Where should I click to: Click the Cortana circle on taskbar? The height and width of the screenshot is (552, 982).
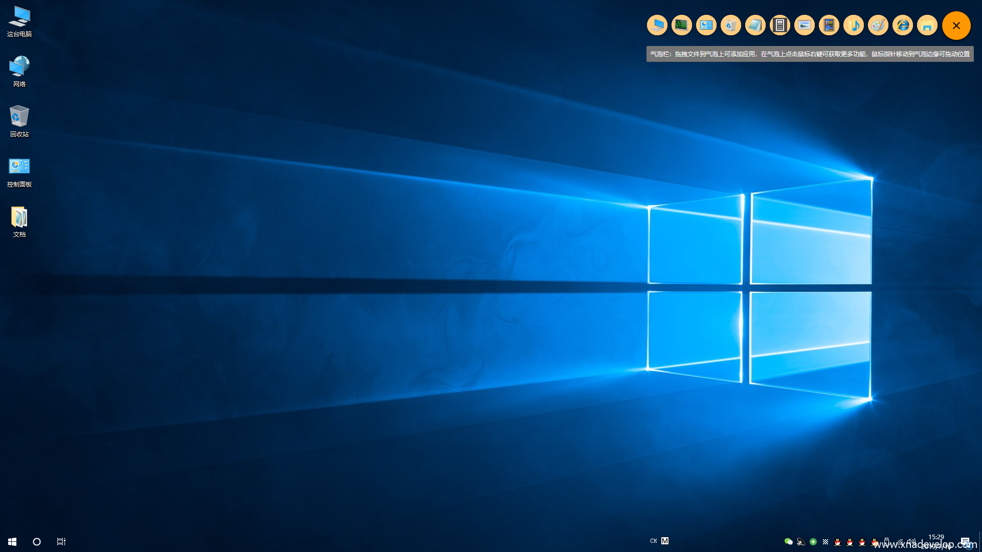37,541
